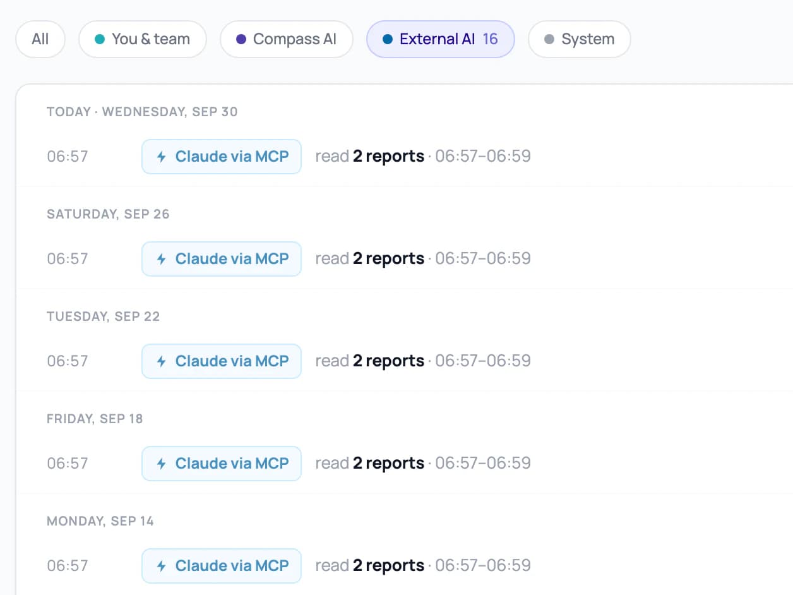Screen dimensions: 793x595
Task: Click "read 2 reports" in the Sep 18 entry
Action: [370, 463]
